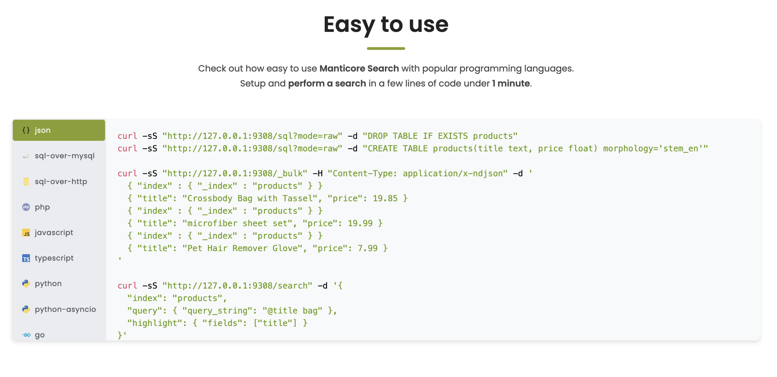The image size is (777, 377).
Task: Click the MySQL icon in the sidebar
Action: 26,156
